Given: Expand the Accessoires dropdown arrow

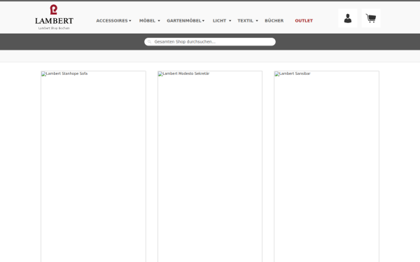Looking at the screenshot, I should pos(130,21).
